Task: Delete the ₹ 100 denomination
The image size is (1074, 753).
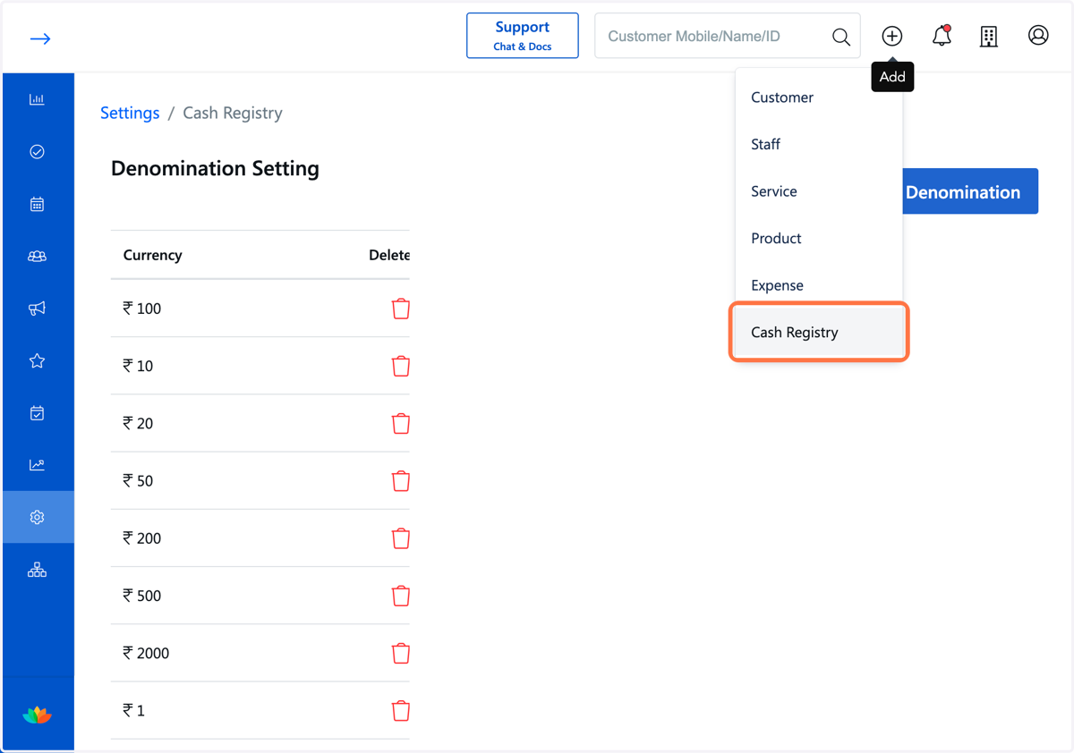Action: (x=401, y=309)
